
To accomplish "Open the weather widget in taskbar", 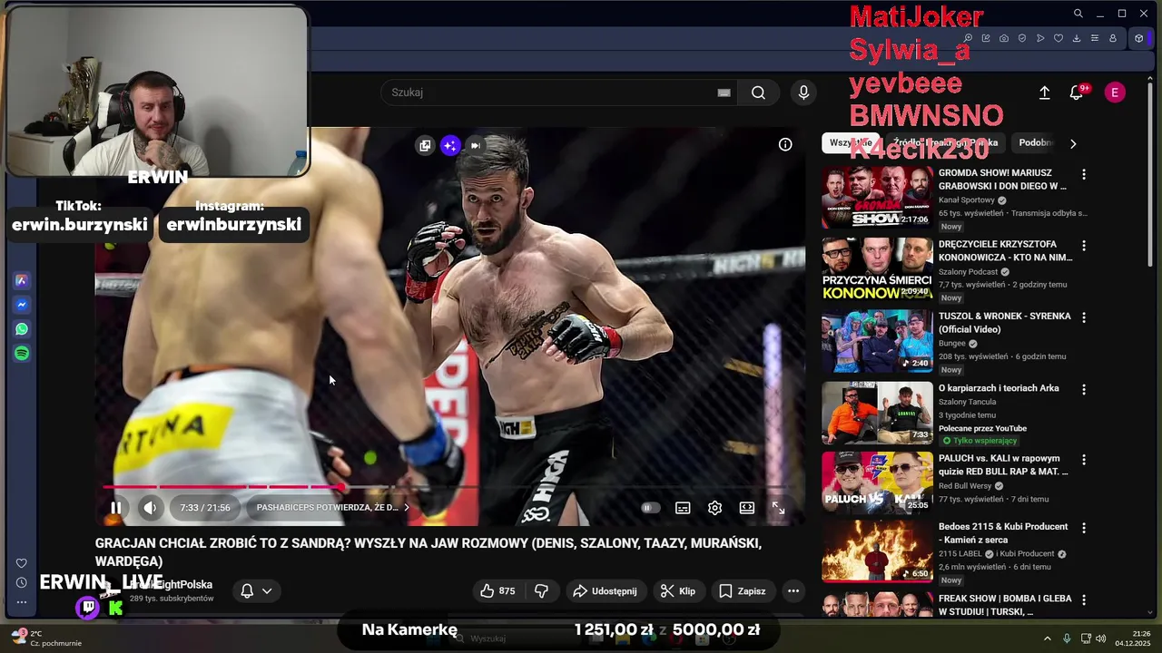I will click(x=46, y=638).
